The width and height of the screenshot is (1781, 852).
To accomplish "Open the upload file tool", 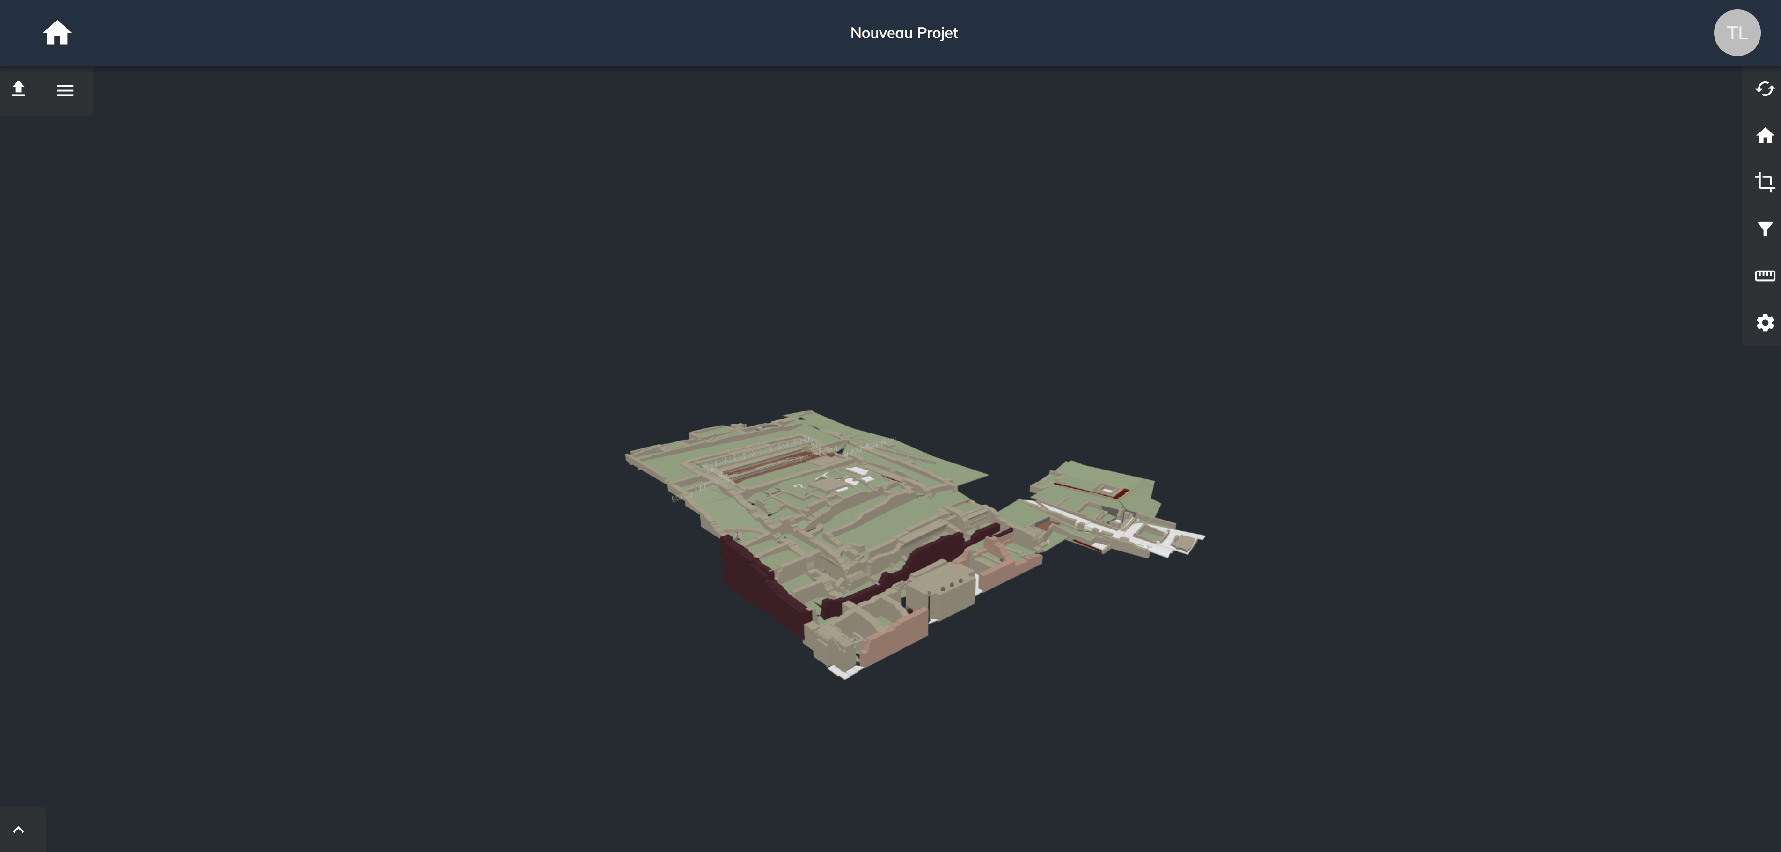I will tap(19, 89).
